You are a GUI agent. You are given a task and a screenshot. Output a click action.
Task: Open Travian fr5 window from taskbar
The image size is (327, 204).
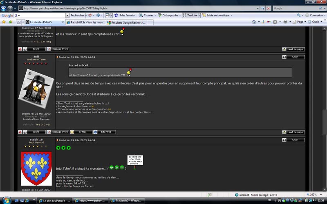click(127, 201)
